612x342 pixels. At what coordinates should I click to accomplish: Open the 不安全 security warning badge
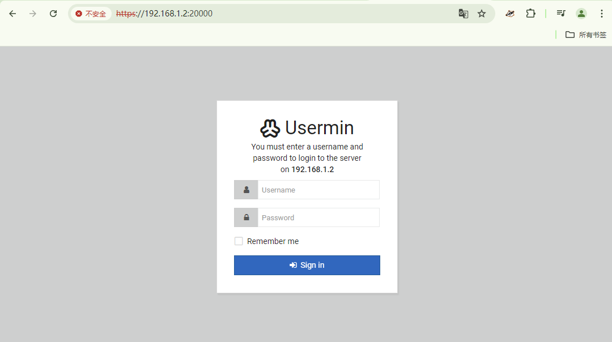tap(91, 14)
